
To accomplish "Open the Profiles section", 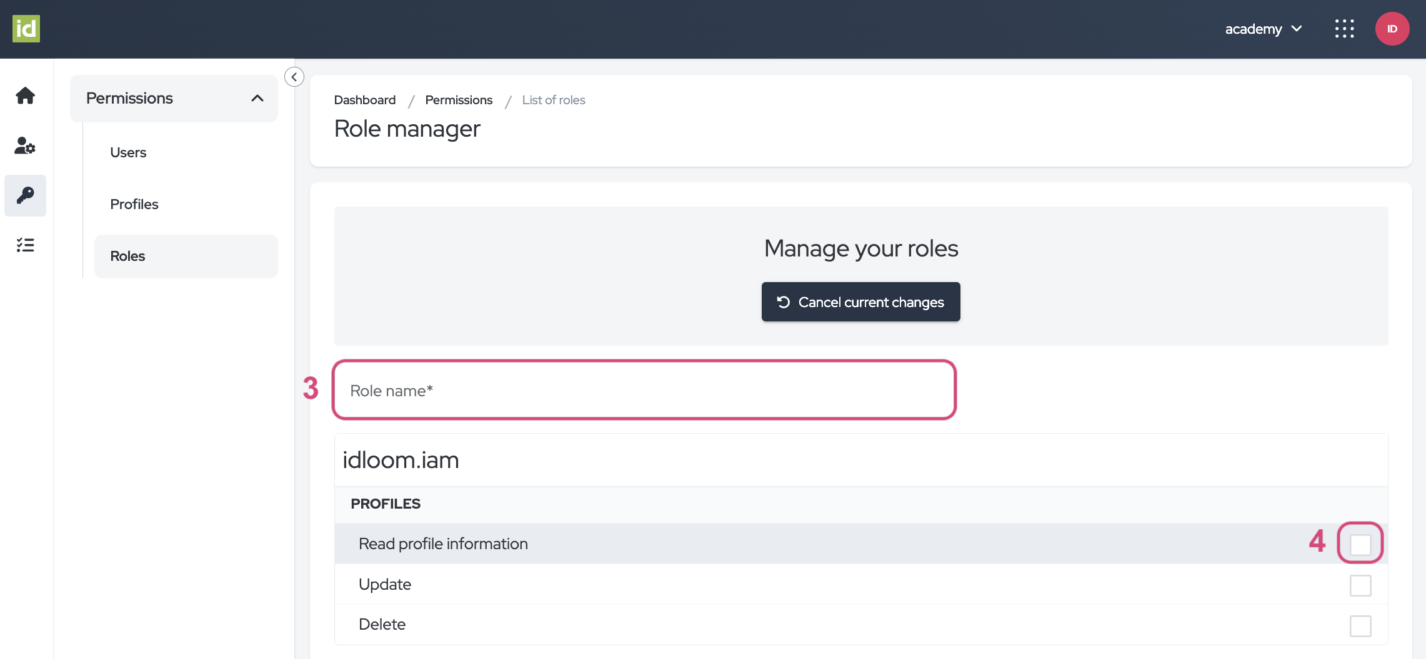I will click(x=134, y=204).
